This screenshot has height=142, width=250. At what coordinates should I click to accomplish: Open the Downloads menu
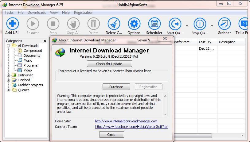37,13
